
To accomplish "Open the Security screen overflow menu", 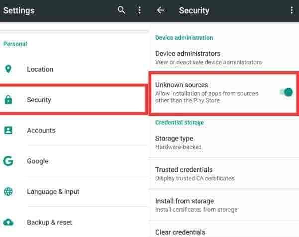I will (291, 10).
